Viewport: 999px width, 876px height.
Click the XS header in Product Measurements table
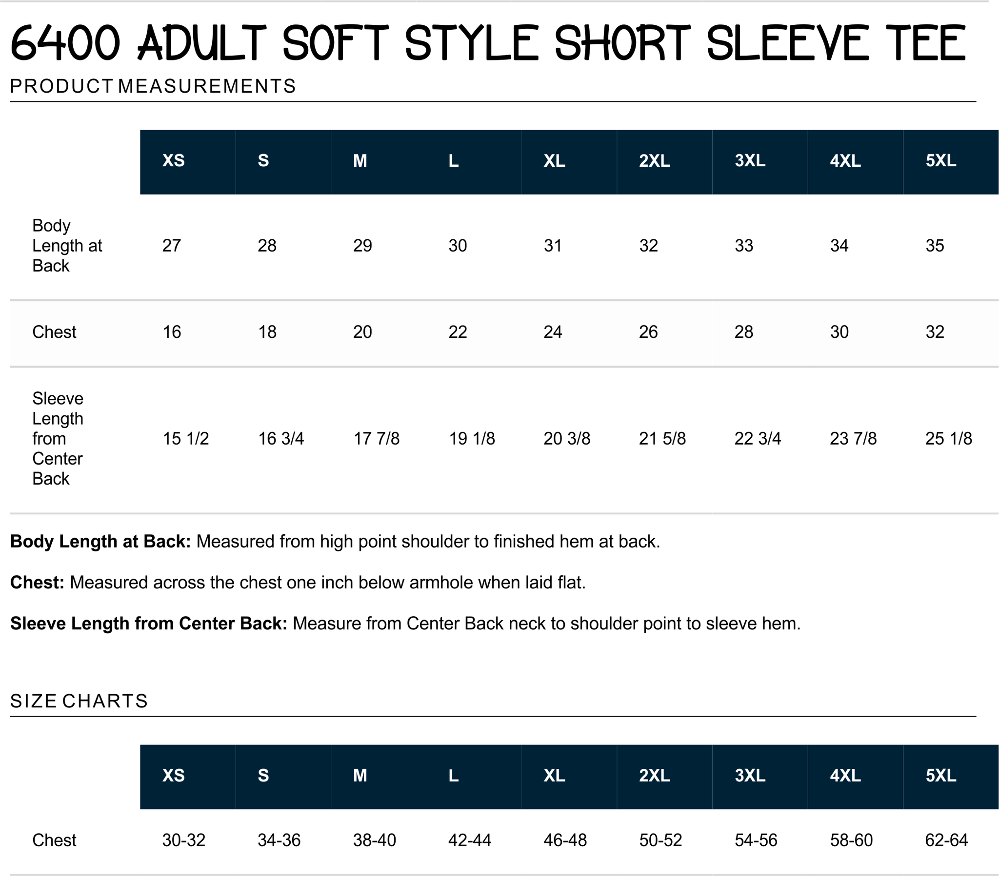tap(174, 161)
